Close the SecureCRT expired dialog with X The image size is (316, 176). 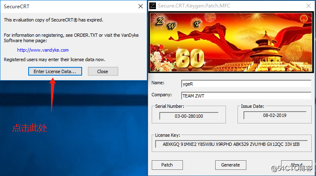(141, 7)
